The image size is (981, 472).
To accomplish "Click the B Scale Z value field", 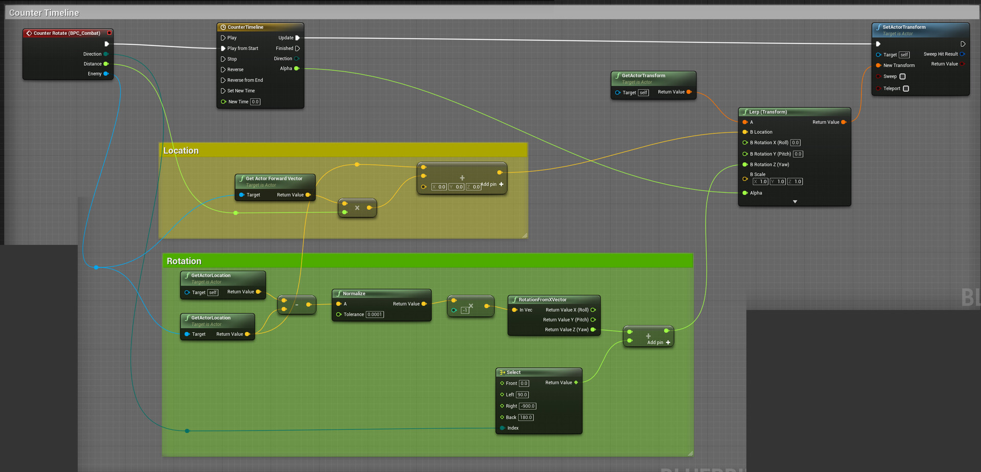I will (x=795, y=182).
